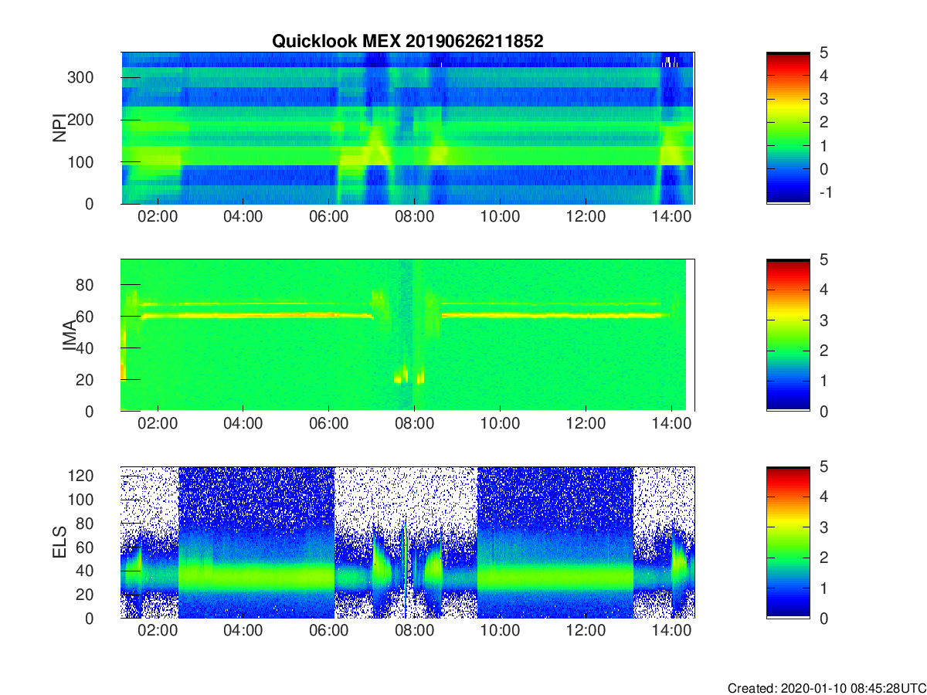Click the ELS panel colorbar
The width and height of the screenshot is (927, 695).
pos(788,542)
